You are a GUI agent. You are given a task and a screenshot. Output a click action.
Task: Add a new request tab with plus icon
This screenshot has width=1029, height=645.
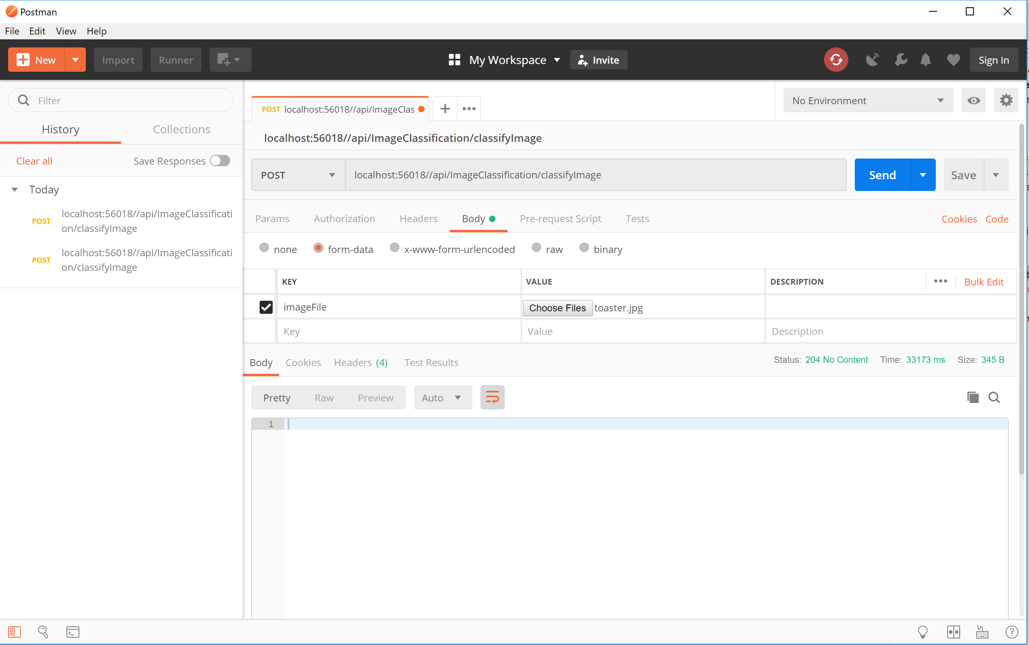[445, 109]
